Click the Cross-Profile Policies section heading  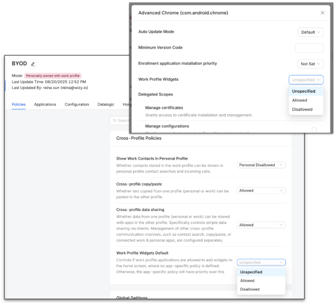click(138, 138)
